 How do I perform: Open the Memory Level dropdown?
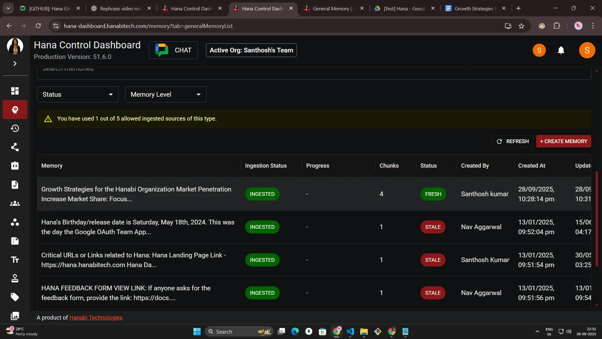166,94
